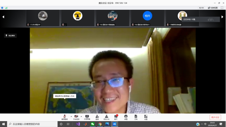
Task: Unmute the microphone in the meeting toolbar
Action: tap(65, 117)
